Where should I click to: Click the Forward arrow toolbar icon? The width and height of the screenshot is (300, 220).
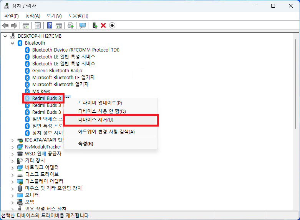14,25
